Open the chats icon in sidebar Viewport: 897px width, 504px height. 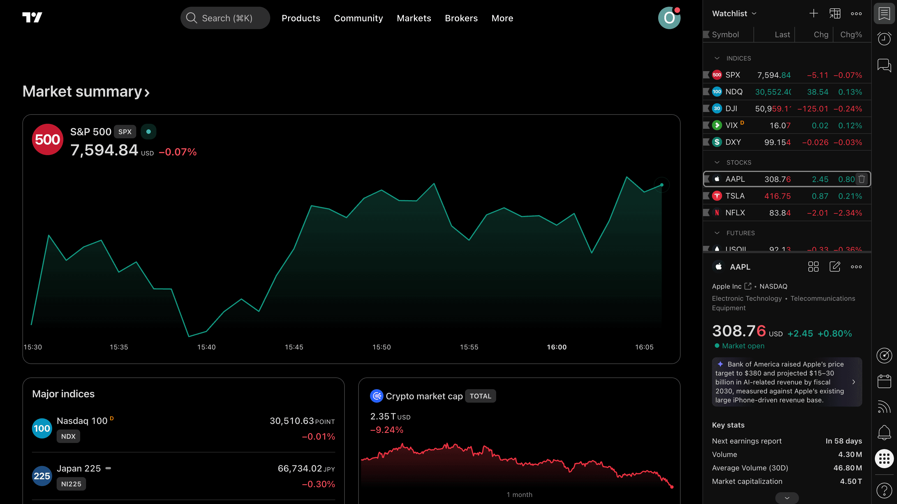884,65
